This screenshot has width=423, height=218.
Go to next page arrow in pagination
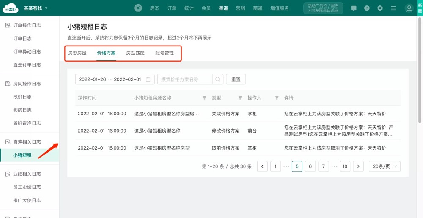pyautogui.click(x=358, y=166)
